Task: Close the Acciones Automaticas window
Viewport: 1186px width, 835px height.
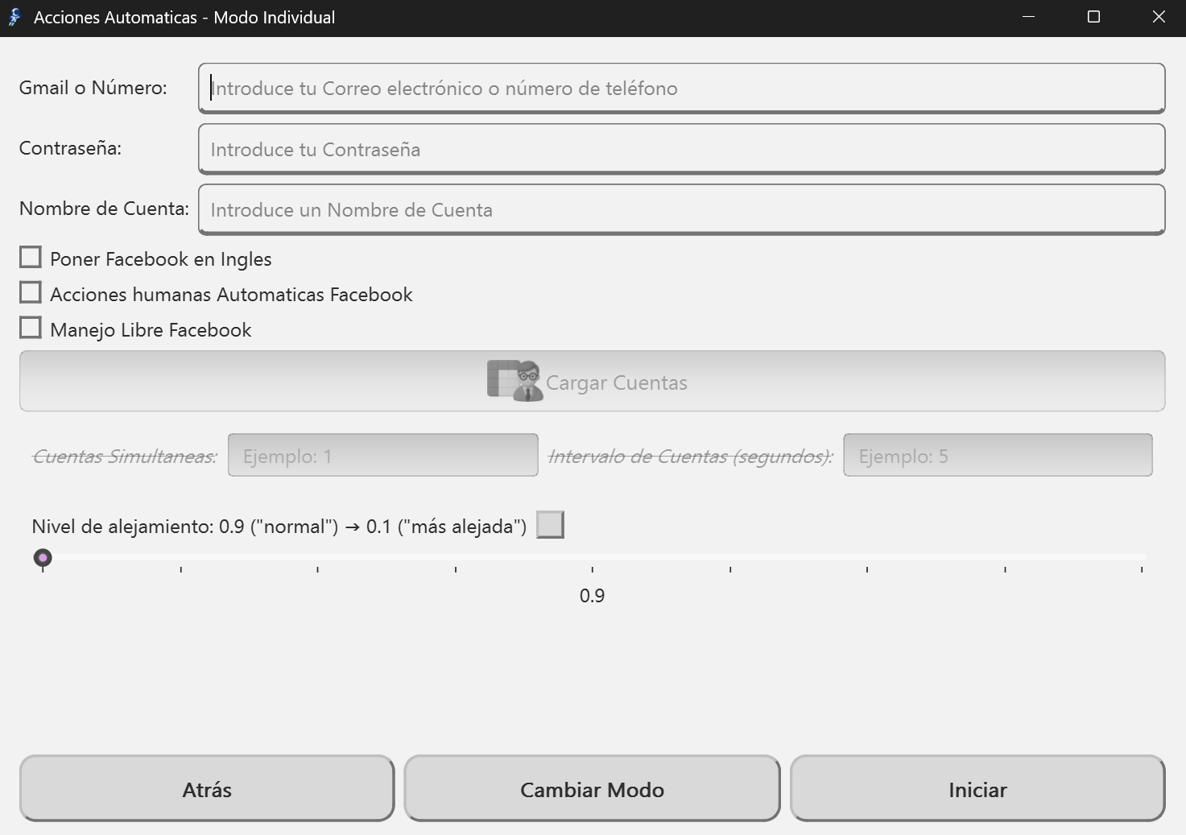Action: pos(1159,17)
